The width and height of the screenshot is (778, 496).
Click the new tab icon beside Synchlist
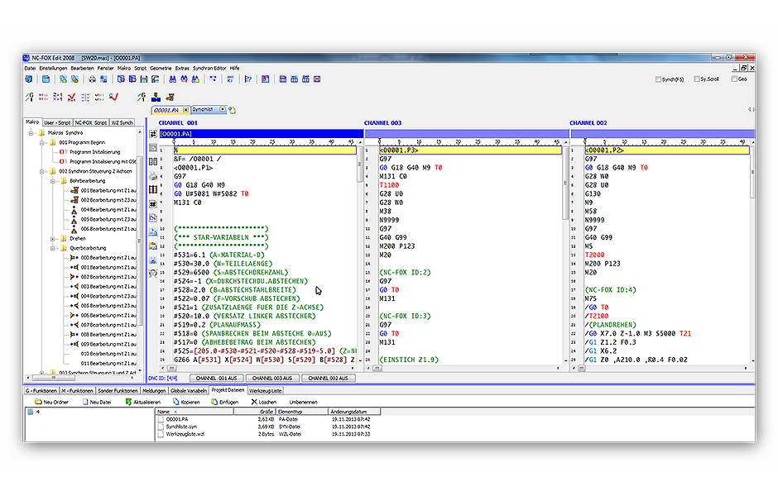(x=233, y=109)
